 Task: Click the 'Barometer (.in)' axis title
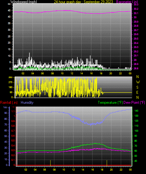tap(127, 2)
